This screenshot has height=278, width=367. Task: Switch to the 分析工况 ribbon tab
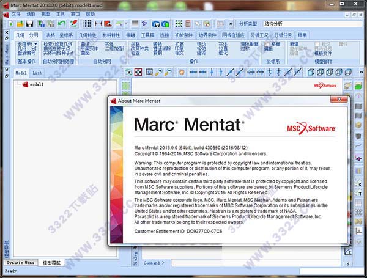click(259, 35)
